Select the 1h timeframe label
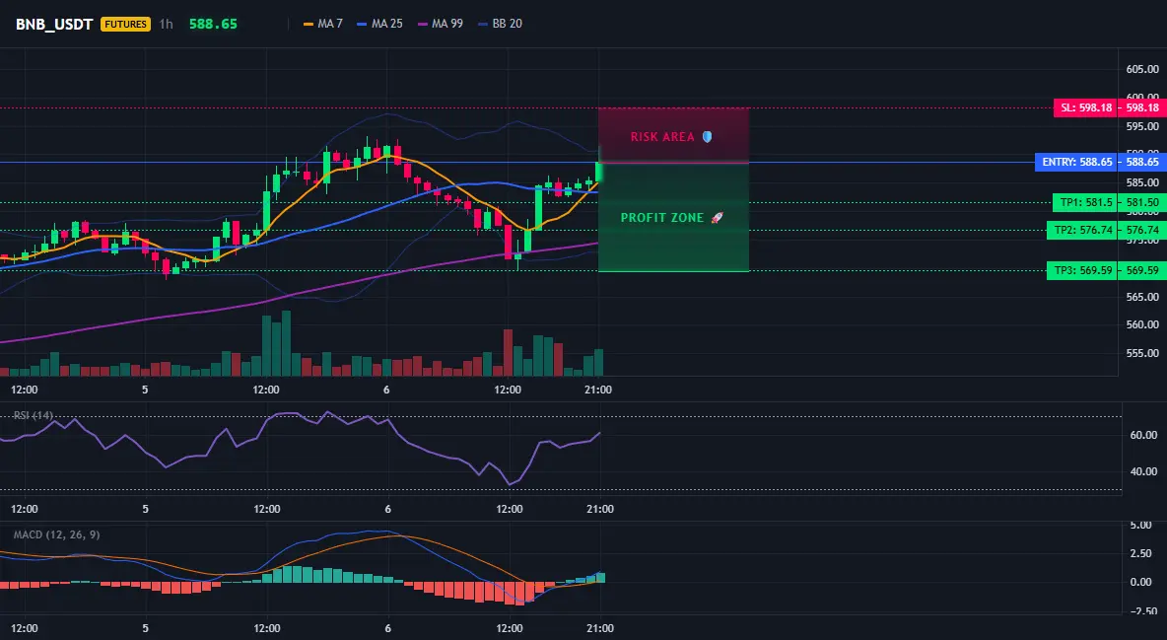This screenshot has height=640, width=1167. tap(166, 24)
